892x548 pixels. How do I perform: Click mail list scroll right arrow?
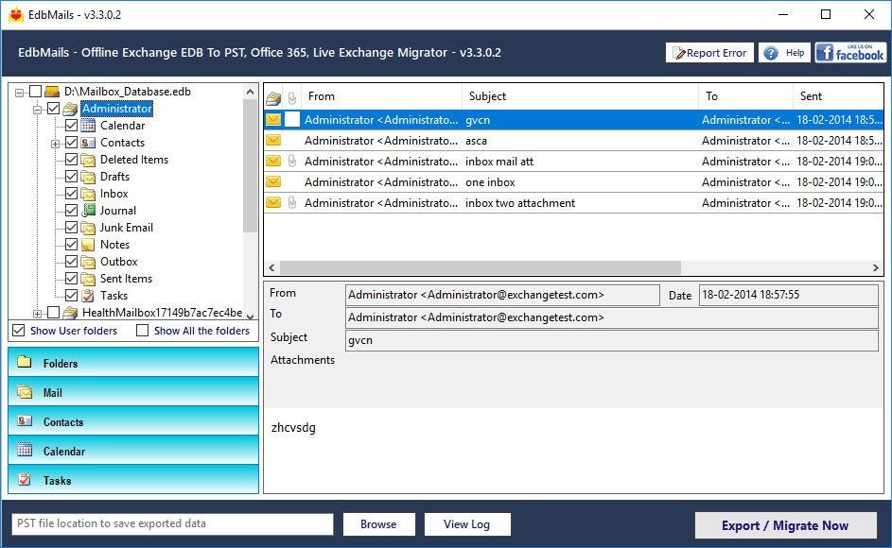(x=876, y=267)
